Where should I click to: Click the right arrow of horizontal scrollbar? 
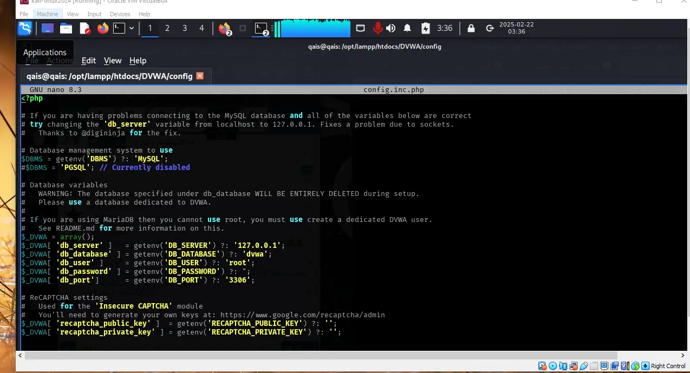click(x=683, y=355)
